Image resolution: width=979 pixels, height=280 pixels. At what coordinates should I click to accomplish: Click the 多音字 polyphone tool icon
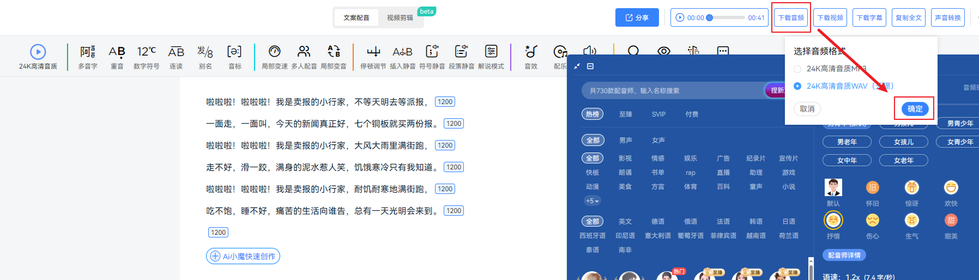88,52
